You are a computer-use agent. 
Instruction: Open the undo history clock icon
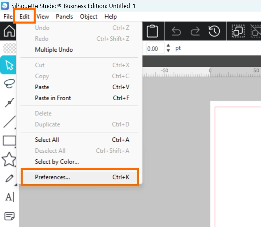tap(214, 31)
